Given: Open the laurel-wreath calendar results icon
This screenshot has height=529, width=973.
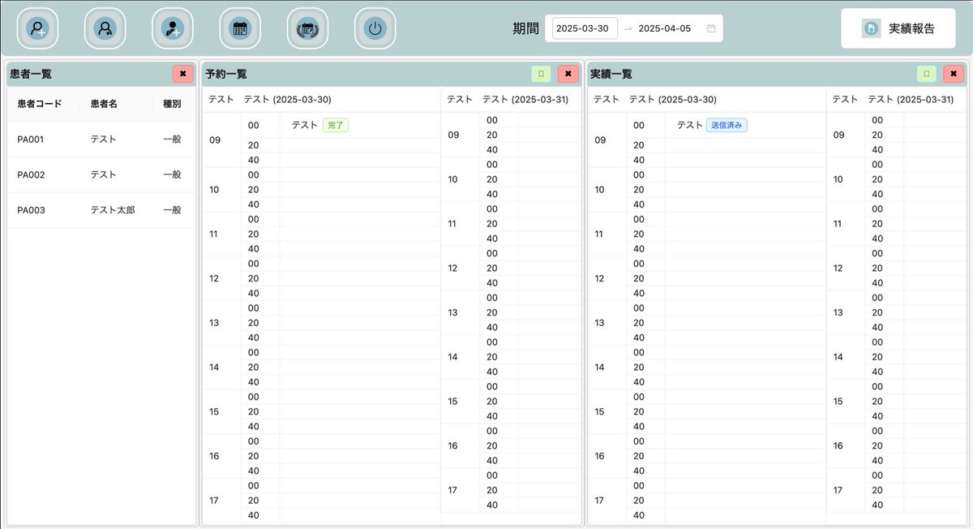Looking at the screenshot, I should click(307, 28).
